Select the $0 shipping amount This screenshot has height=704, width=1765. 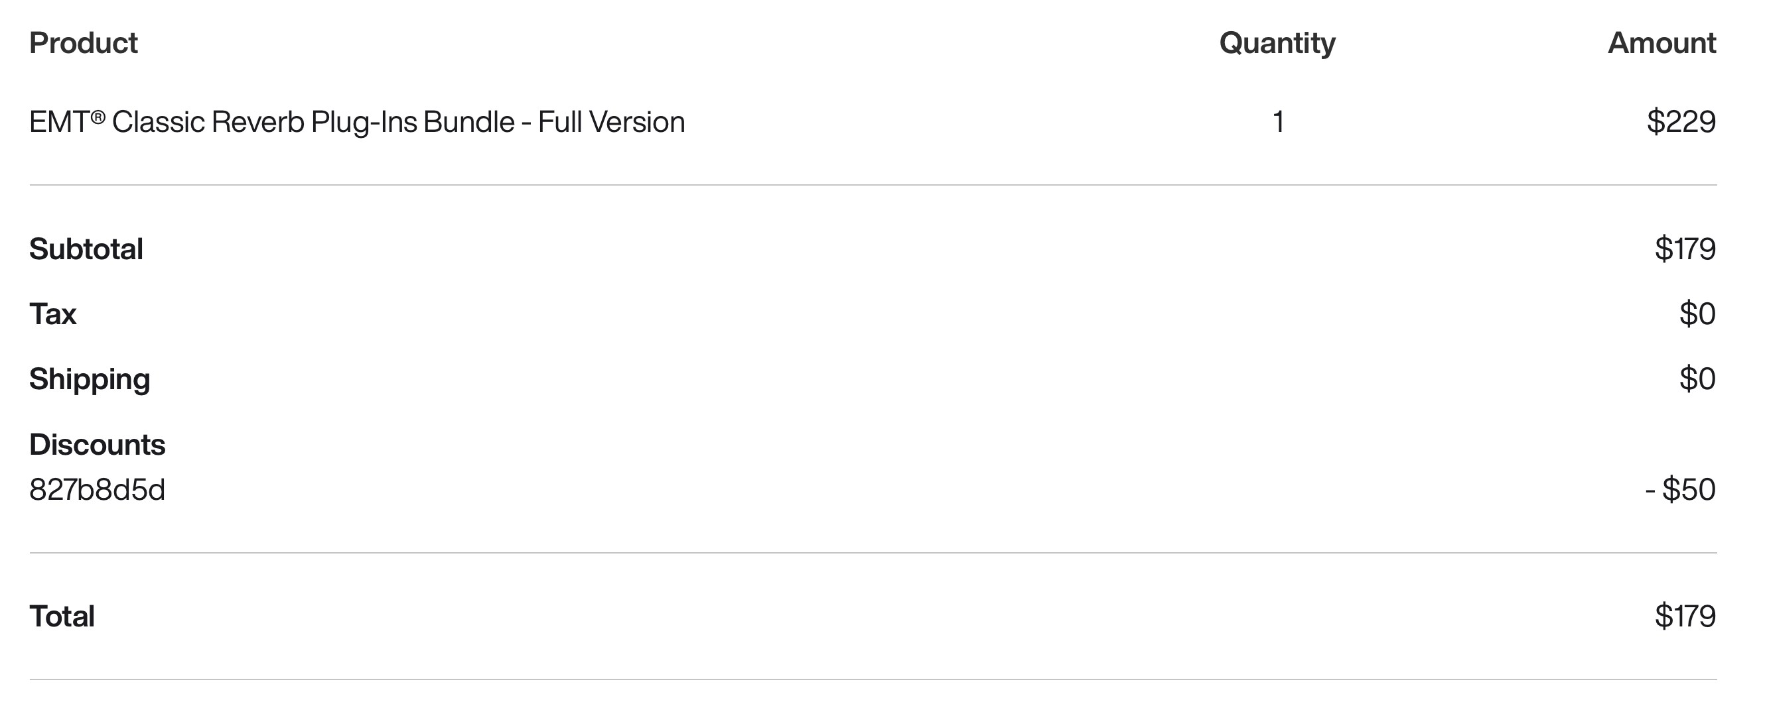click(1697, 379)
